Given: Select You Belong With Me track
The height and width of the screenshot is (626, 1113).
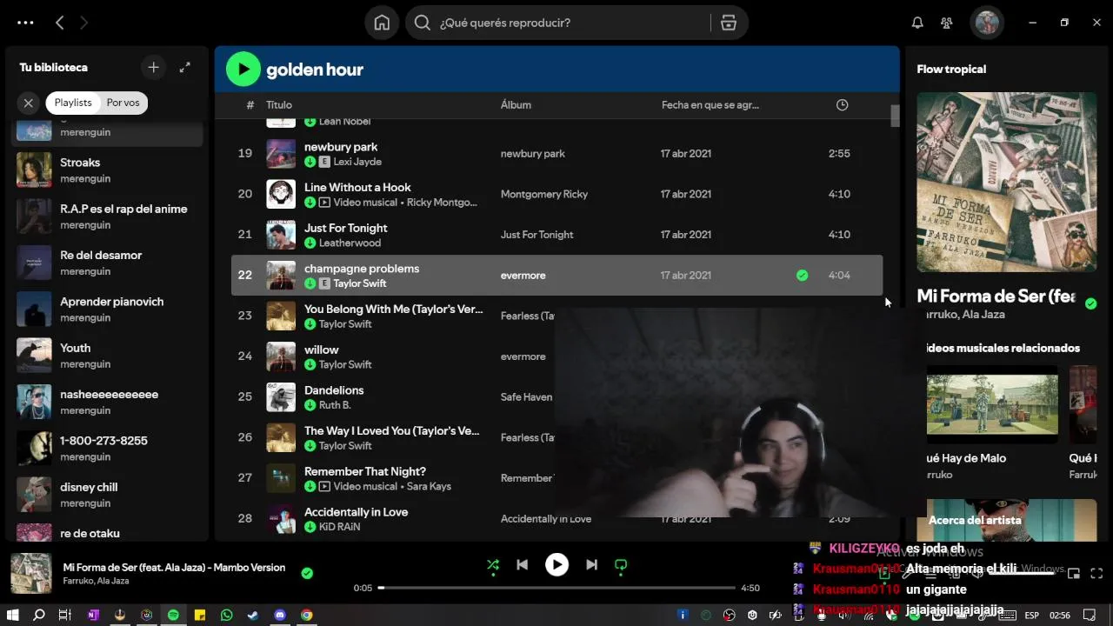Looking at the screenshot, I should pos(393,309).
